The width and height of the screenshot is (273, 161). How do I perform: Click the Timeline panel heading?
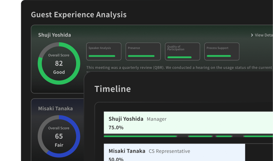click(x=112, y=89)
